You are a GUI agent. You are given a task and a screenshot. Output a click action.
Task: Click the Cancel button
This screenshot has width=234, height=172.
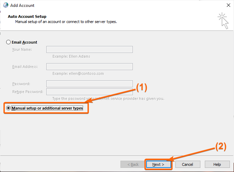click(188, 164)
